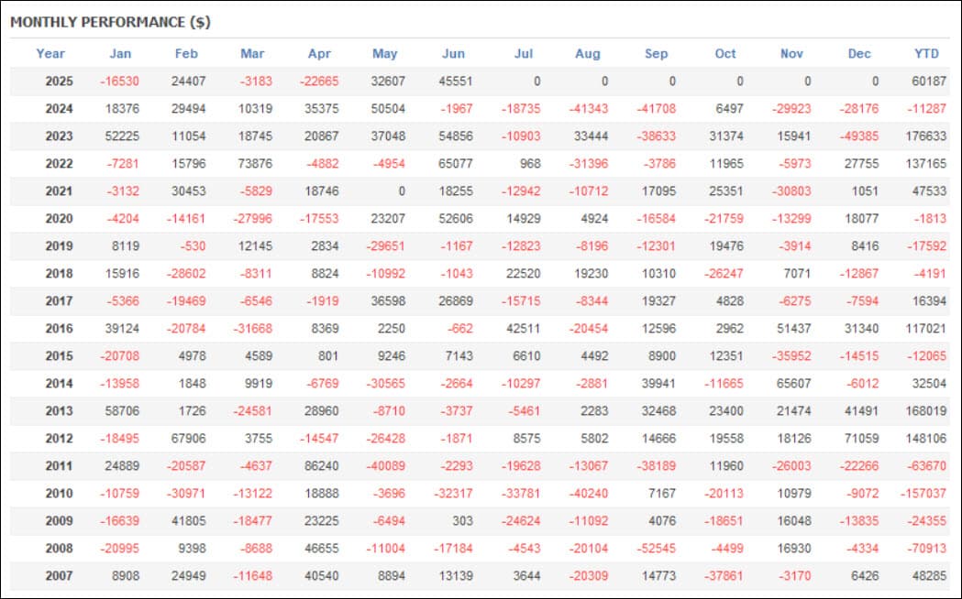Click the Jan column header
This screenshot has height=599, width=962.
(x=120, y=53)
